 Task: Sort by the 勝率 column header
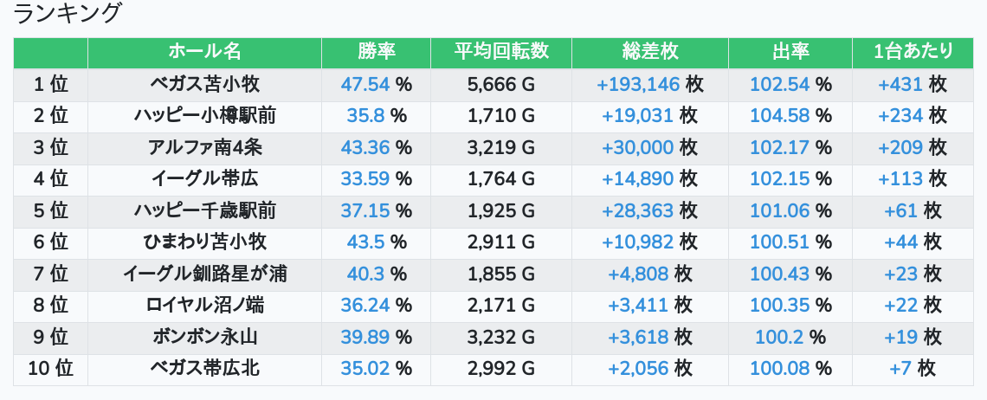(376, 52)
